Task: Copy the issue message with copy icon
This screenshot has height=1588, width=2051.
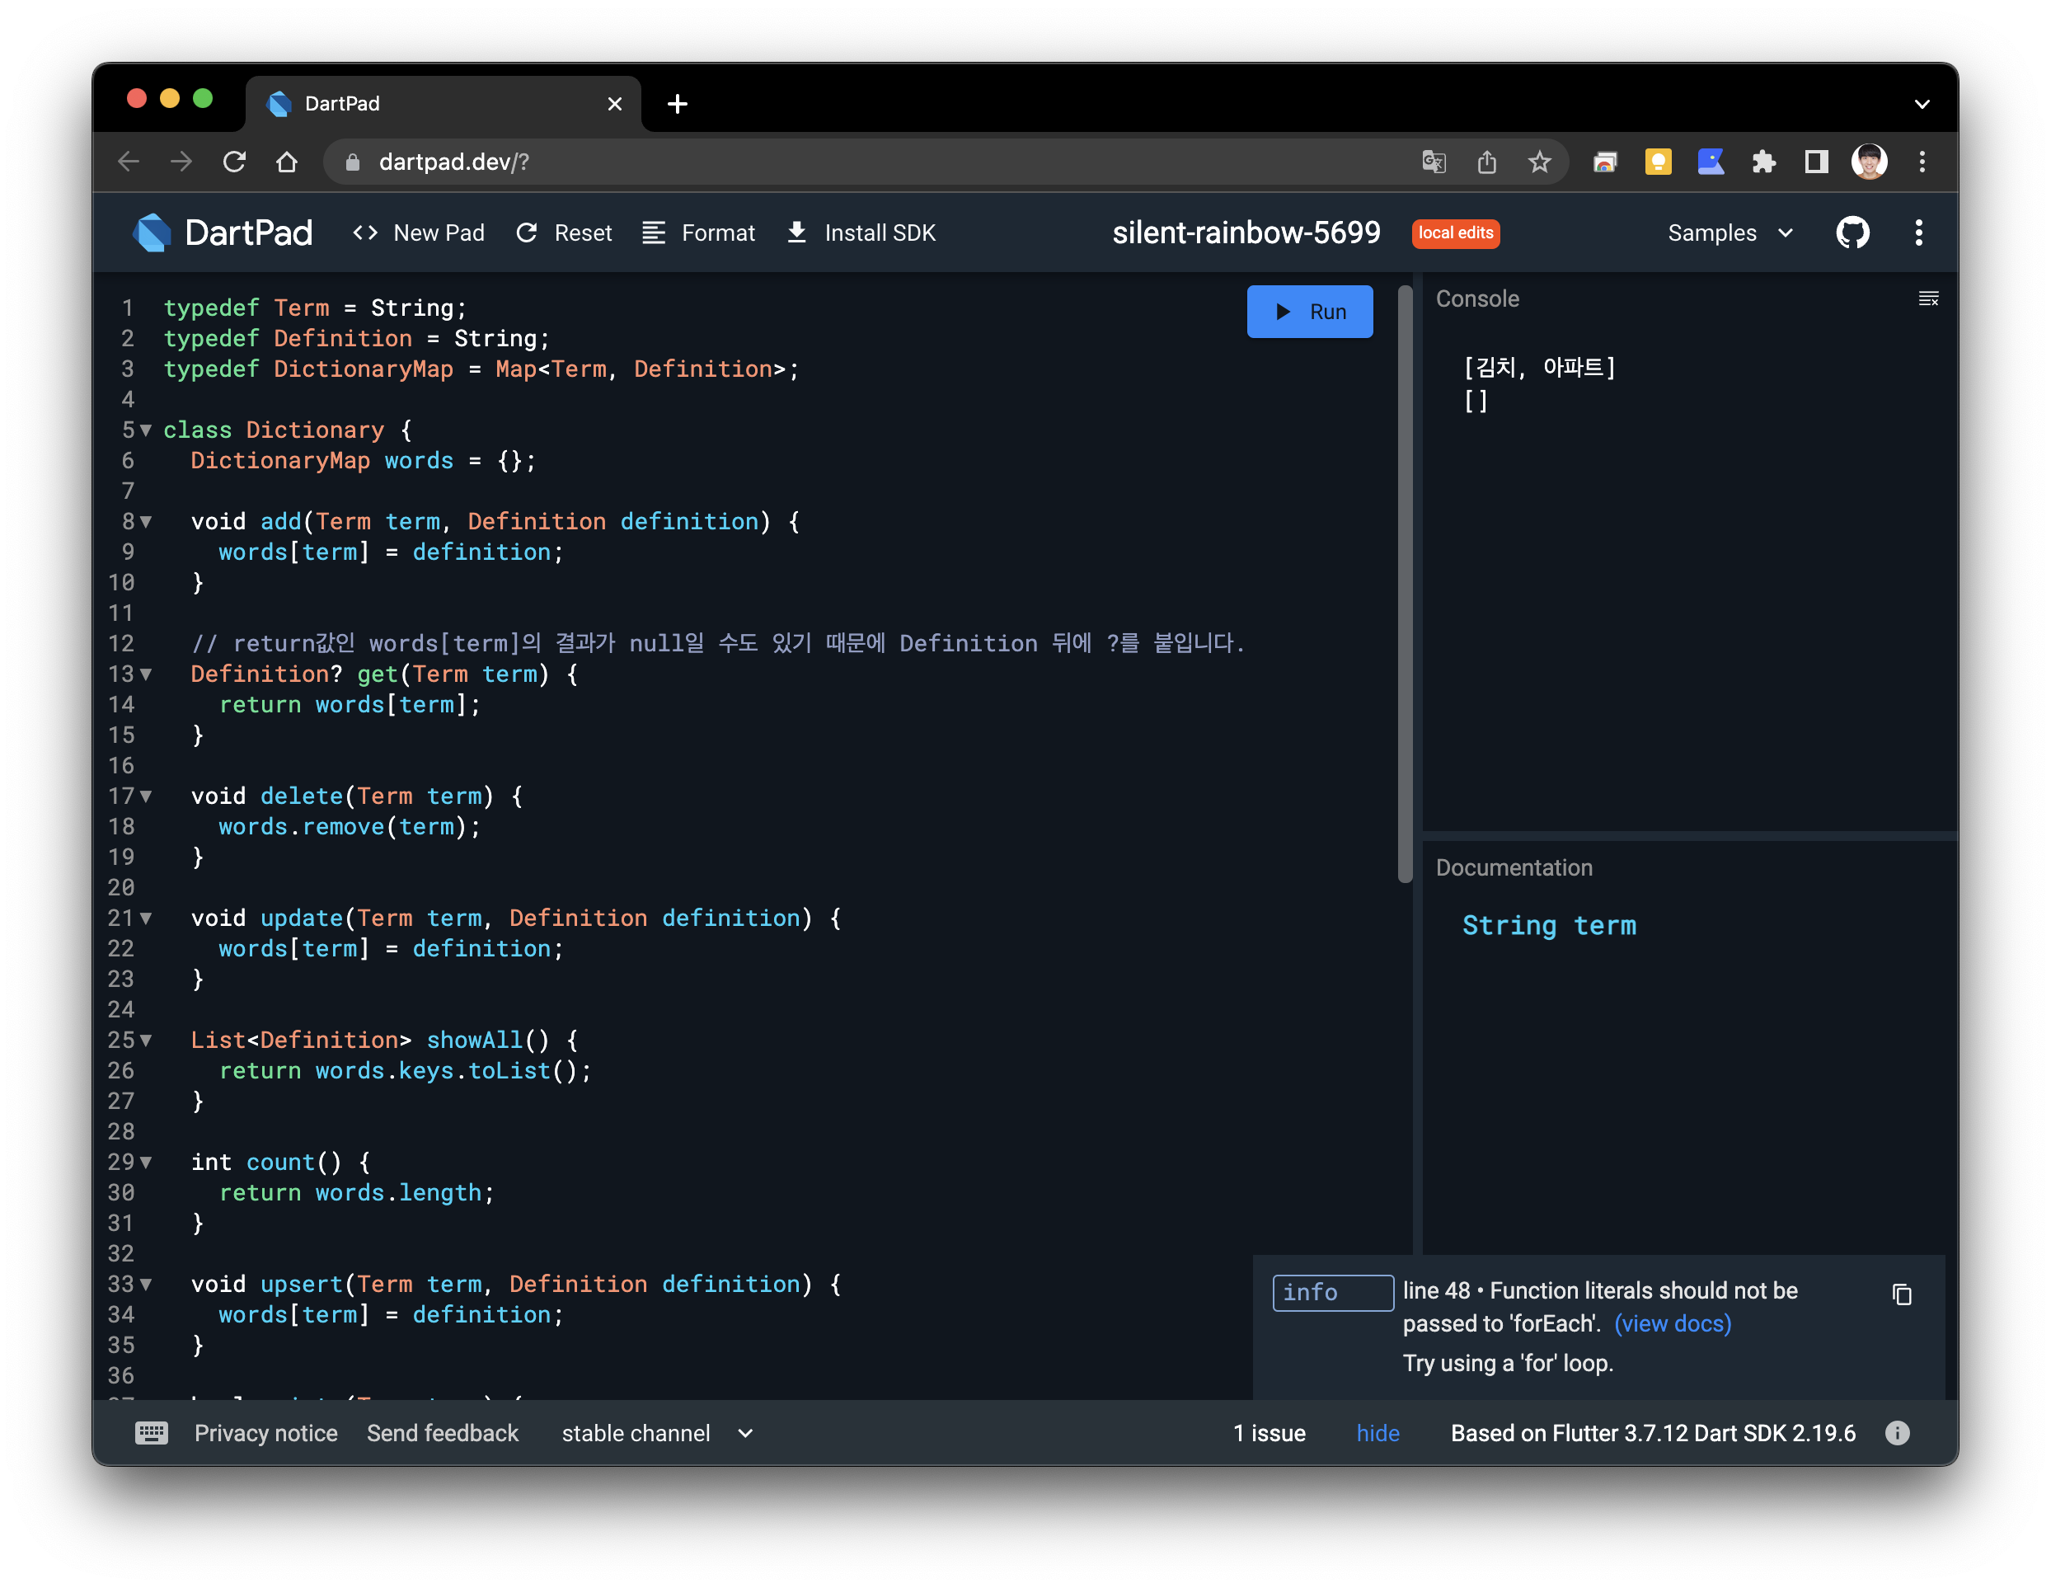Action: (1902, 1295)
